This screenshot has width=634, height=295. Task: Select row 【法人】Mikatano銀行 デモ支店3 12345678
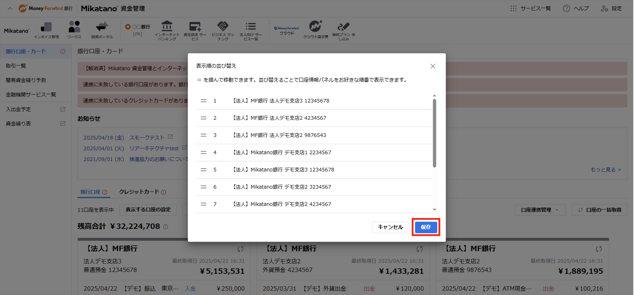pyautogui.click(x=314, y=170)
